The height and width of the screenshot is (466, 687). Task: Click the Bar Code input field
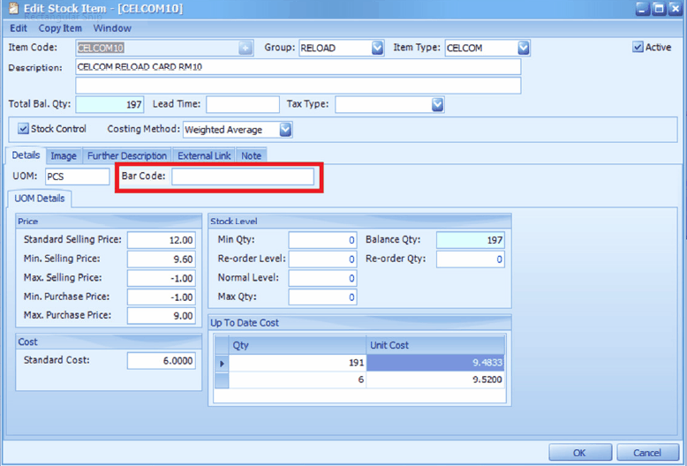(243, 177)
